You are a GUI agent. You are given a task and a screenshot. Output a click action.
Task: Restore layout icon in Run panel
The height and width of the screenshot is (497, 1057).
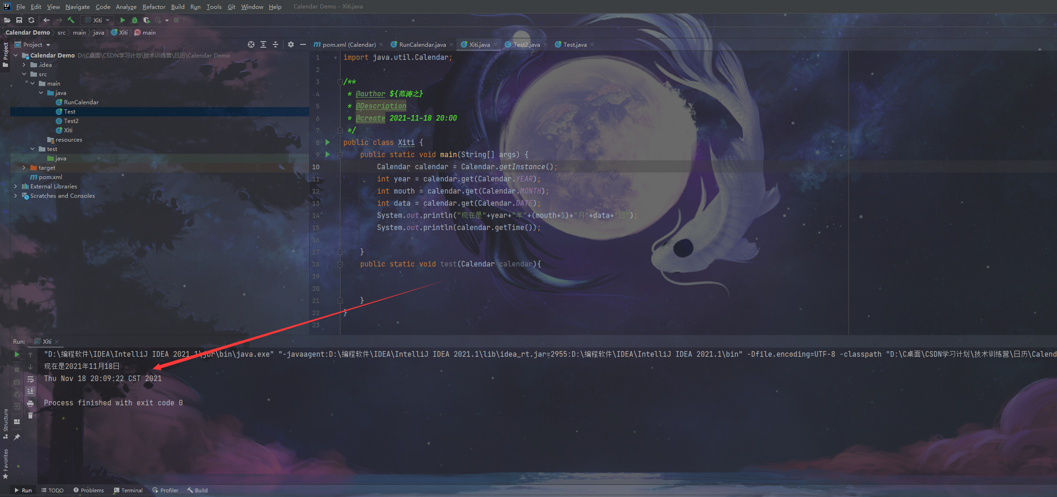pos(17,422)
